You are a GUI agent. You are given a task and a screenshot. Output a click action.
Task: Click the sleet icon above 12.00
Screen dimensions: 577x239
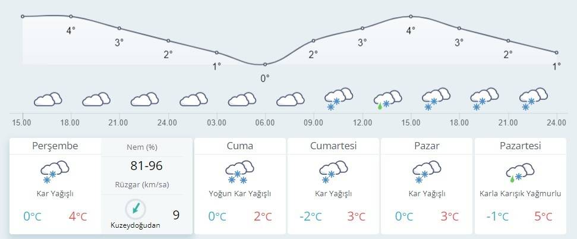pos(387,99)
